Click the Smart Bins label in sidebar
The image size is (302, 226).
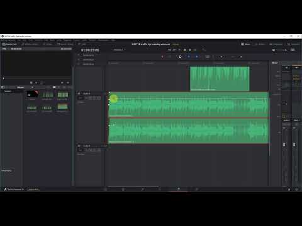click(7, 171)
